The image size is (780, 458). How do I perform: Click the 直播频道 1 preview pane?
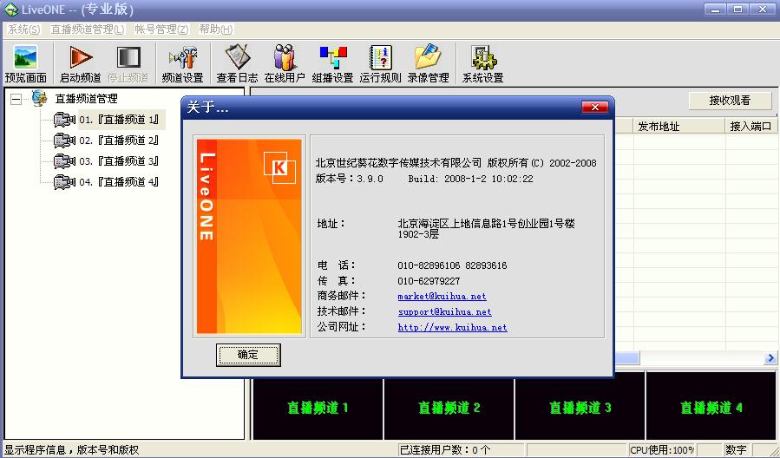[x=318, y=409]
